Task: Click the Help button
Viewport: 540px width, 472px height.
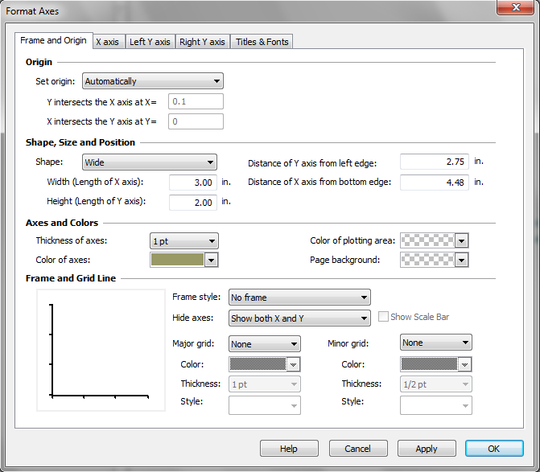Action: pyautogui.click(x=289, y=449)
